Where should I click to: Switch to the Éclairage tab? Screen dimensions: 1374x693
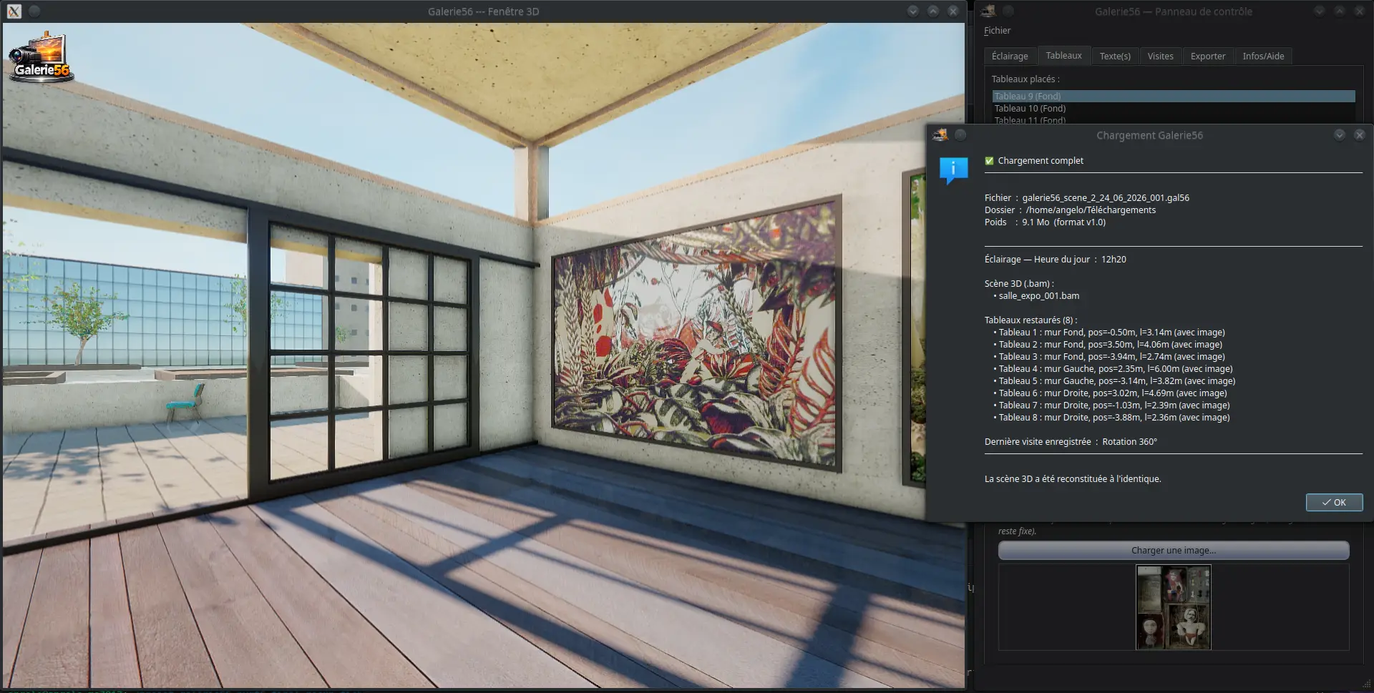click(1009, 56)
